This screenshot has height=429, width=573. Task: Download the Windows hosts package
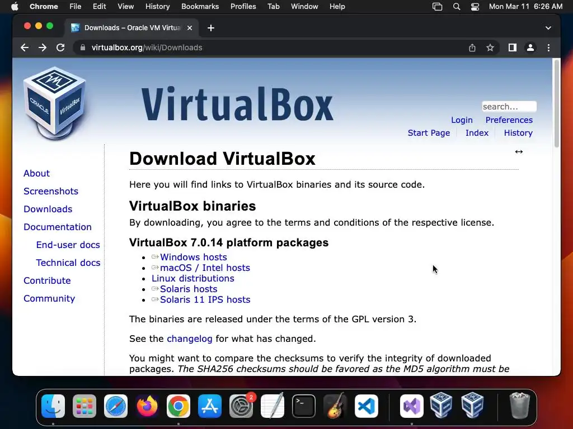tap(193, 257)
